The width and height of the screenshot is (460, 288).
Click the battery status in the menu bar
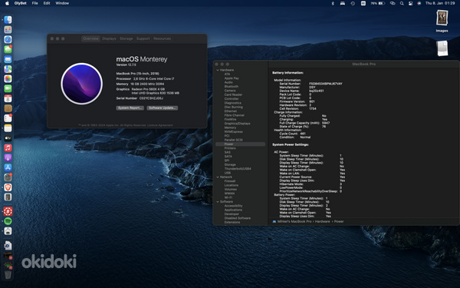[377, 3]
